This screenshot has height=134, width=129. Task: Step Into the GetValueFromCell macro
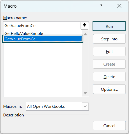click(109, 39)
